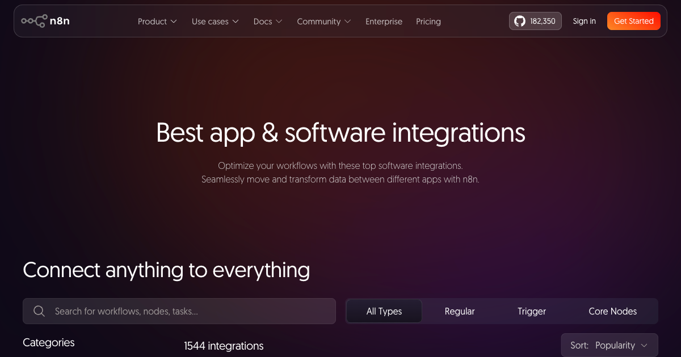Click the 'Best app & software integrations' title
Viewport: 681px width, 357px height.
click(x=340, y=133)
